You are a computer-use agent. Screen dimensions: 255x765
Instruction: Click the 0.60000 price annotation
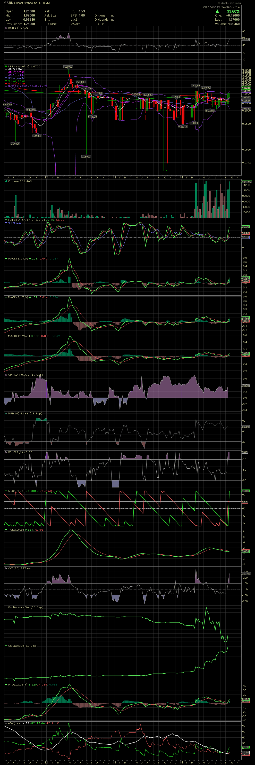pyautogui.click(x=7, y=105)
